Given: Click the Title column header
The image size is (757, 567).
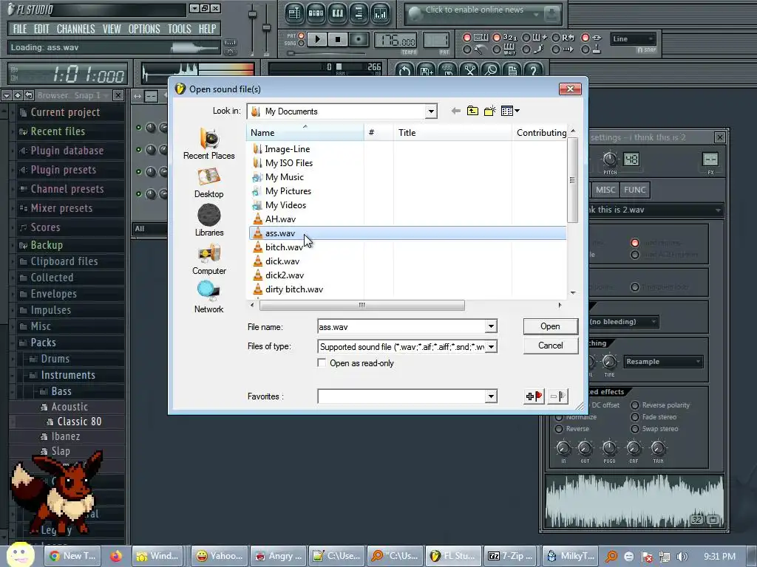Looking at the screenshot, I should coord(452,133).
